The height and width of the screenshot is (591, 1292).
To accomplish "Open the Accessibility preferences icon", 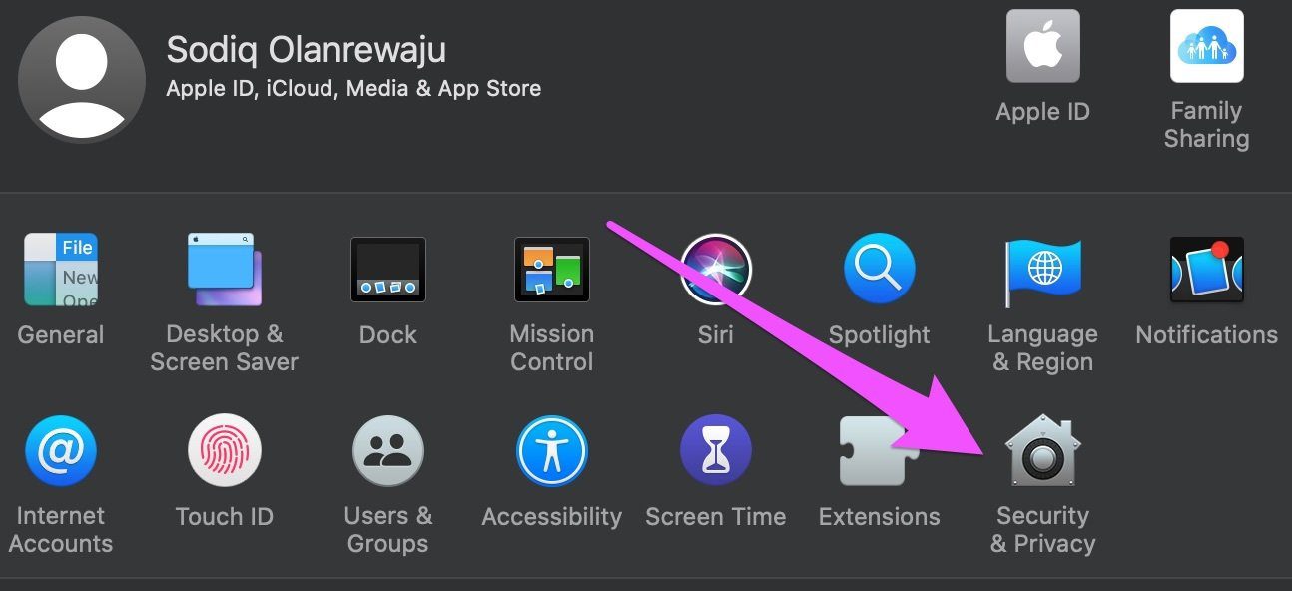I will pos(551,451).
